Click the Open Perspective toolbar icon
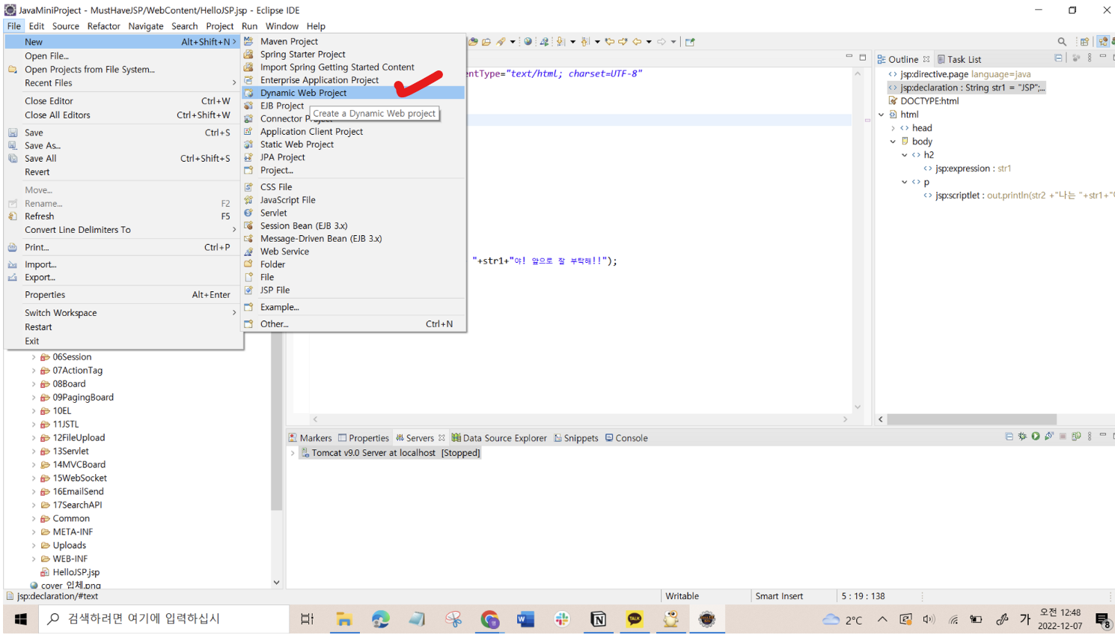This screenshot has height=635, width=1115. point(1084,42)
